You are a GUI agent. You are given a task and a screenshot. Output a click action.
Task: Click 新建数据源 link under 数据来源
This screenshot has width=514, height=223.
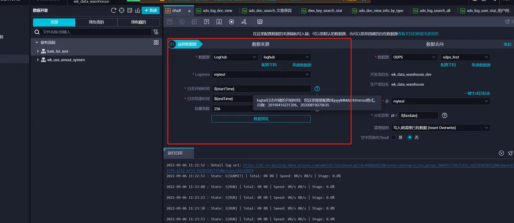click(x=302, y=65)
